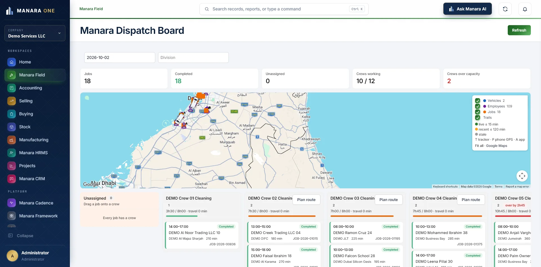The height and width of the screenshot is (267, 541).
Task: Click the Jobs stat card
Action: 124,79
